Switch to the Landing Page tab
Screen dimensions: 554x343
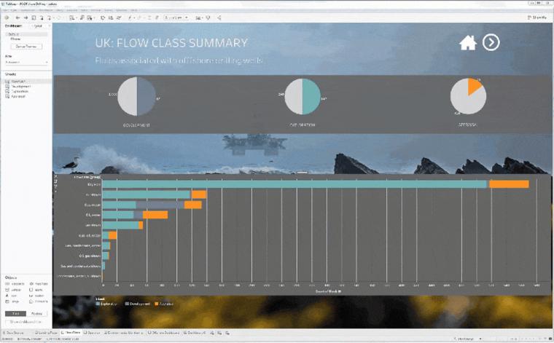coord(46,333)
